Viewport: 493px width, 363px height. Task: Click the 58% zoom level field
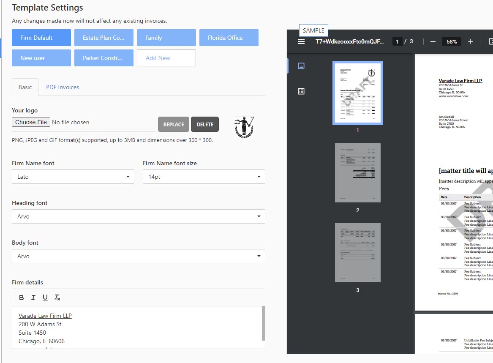452,41
